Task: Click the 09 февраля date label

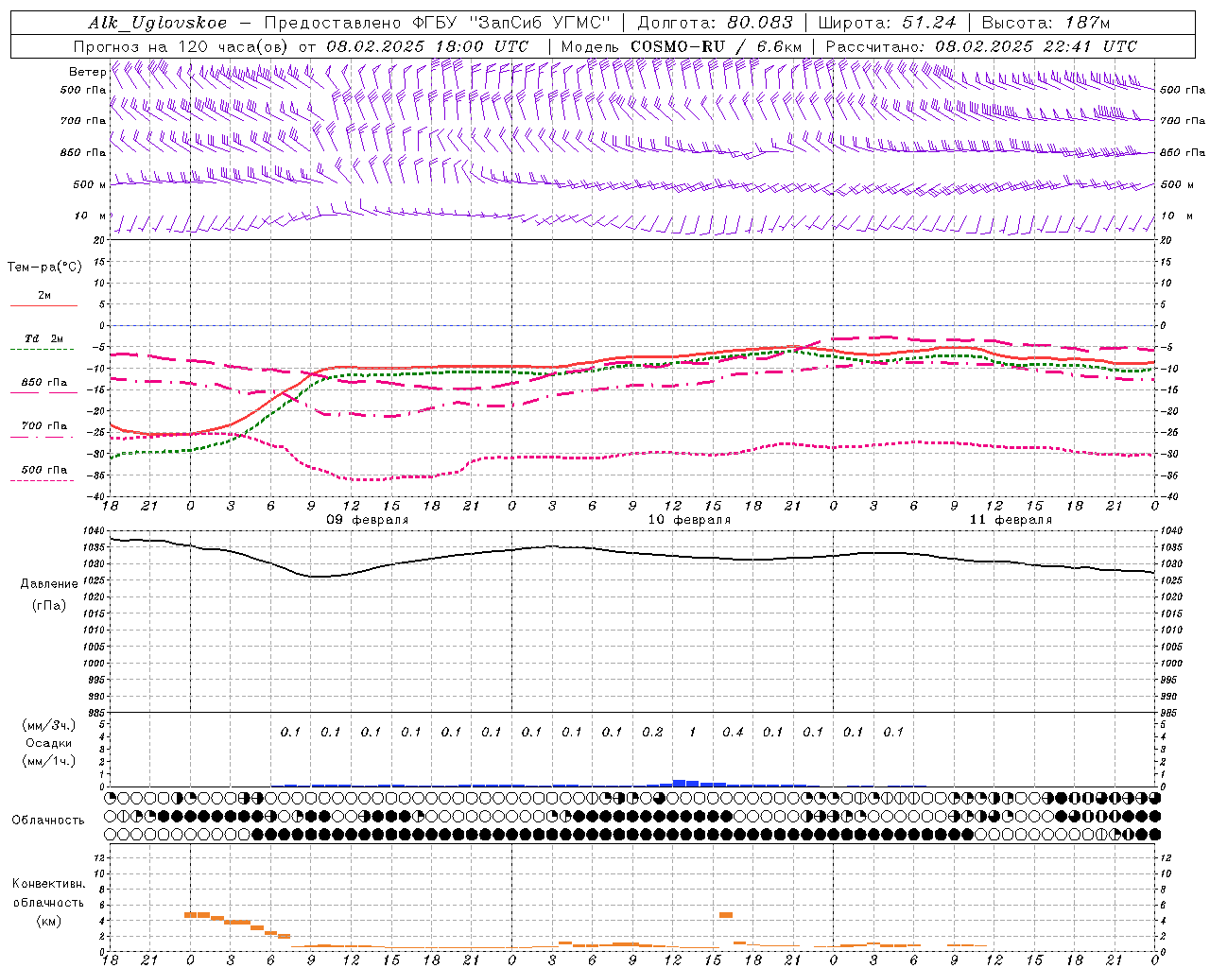Action: point(368,520)
